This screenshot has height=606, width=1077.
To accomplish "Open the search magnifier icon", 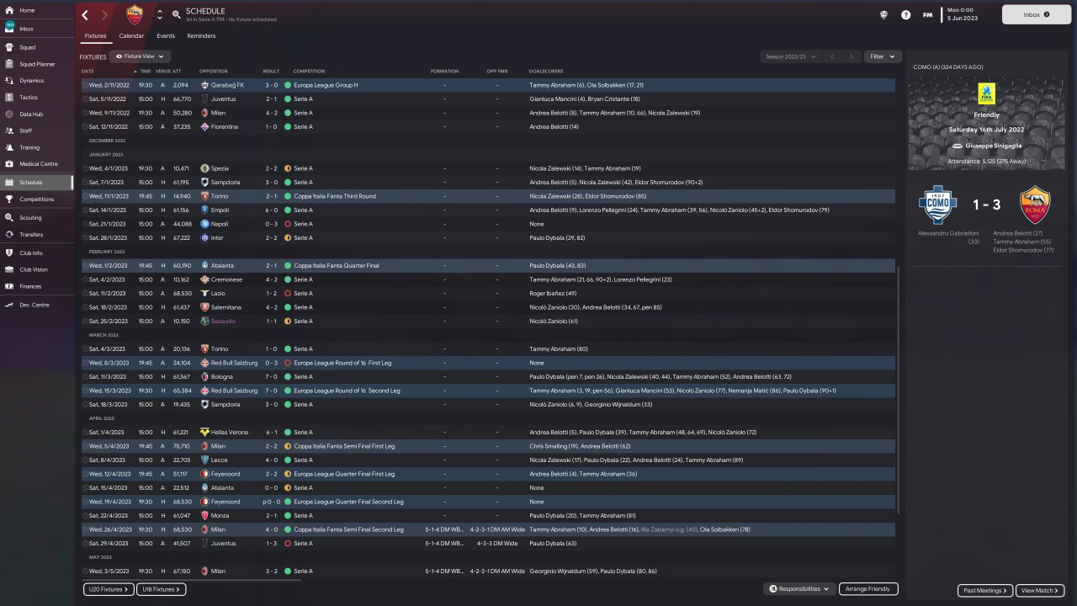I will [x=176, y=15].
